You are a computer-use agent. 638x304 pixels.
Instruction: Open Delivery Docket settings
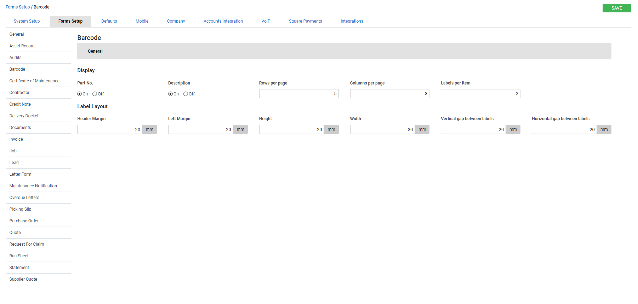click(x=38, y=116)
